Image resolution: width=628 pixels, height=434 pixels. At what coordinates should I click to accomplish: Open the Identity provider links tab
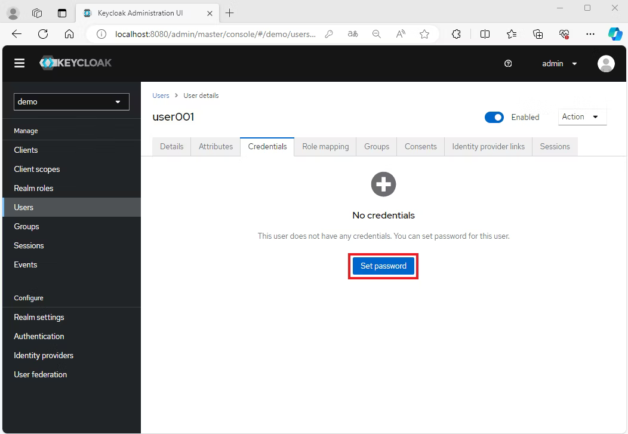tap(488, 146)
